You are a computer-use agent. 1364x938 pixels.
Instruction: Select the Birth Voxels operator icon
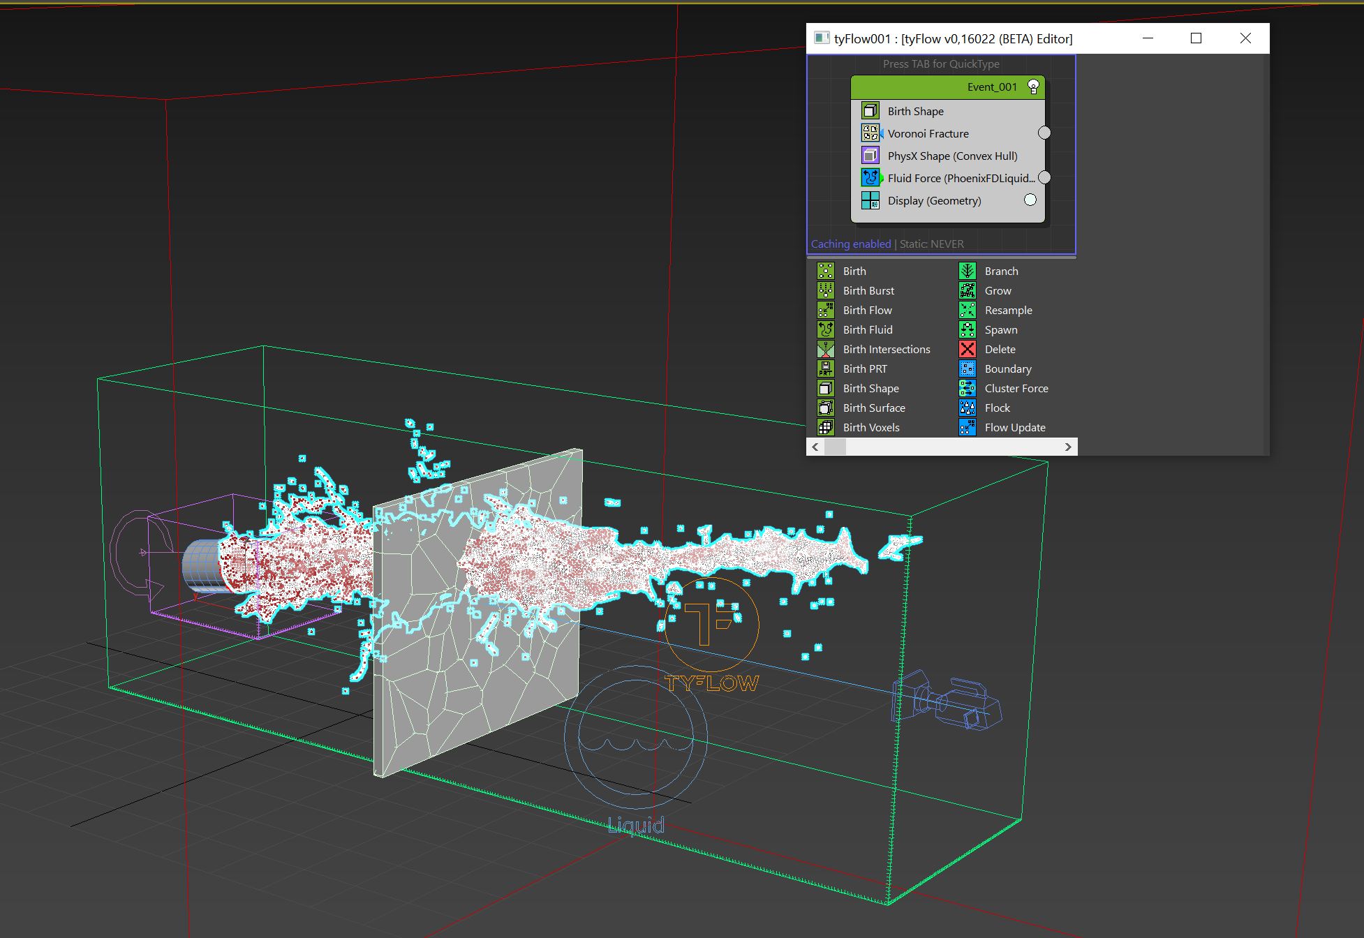point(826,427)
